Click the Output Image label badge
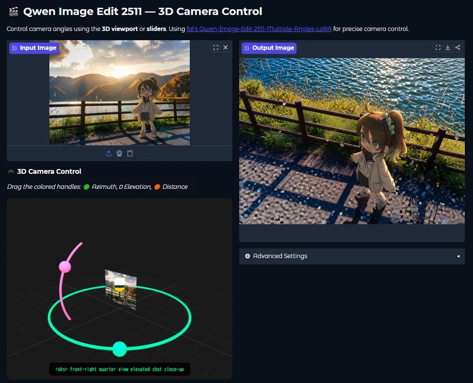This screenshot has width=473, height=383. (x=269, y=48)
